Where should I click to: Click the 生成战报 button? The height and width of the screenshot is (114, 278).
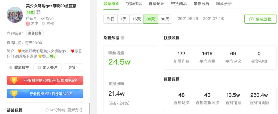tap(260, 19)
